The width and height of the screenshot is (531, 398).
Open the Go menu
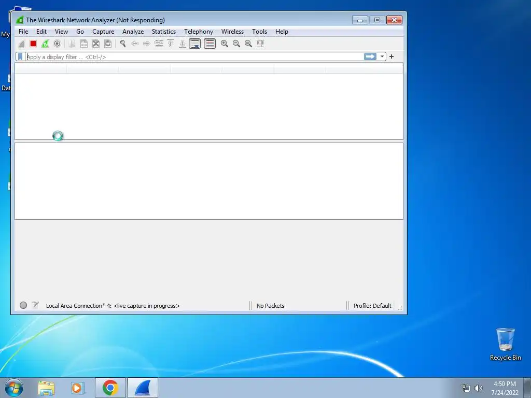[x=80, y=32]
